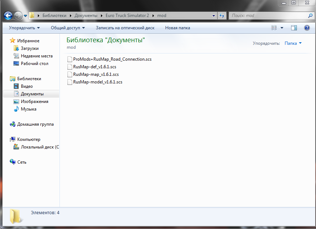Navigate to Euro Truck Simulator 2 breadcrumb
This screenshot has width=316, height=229.
(127, 16)
